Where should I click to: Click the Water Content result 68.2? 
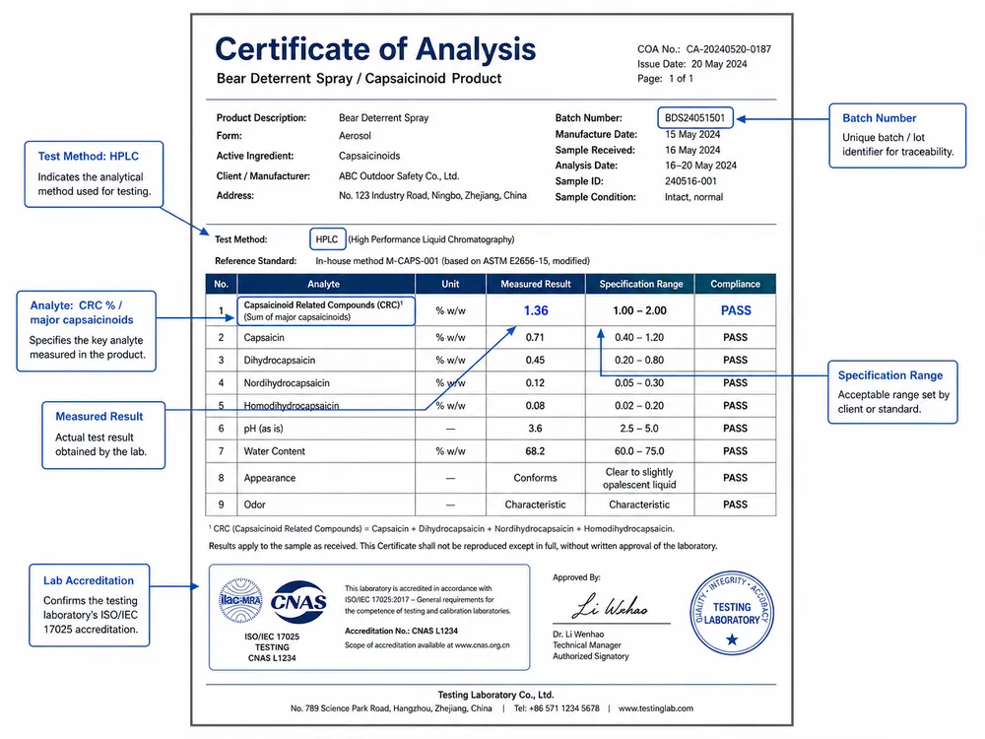(x=535, y=451)
